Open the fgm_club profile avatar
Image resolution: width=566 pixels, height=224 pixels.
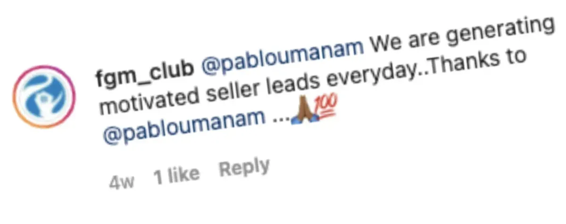tap(43, 97)
